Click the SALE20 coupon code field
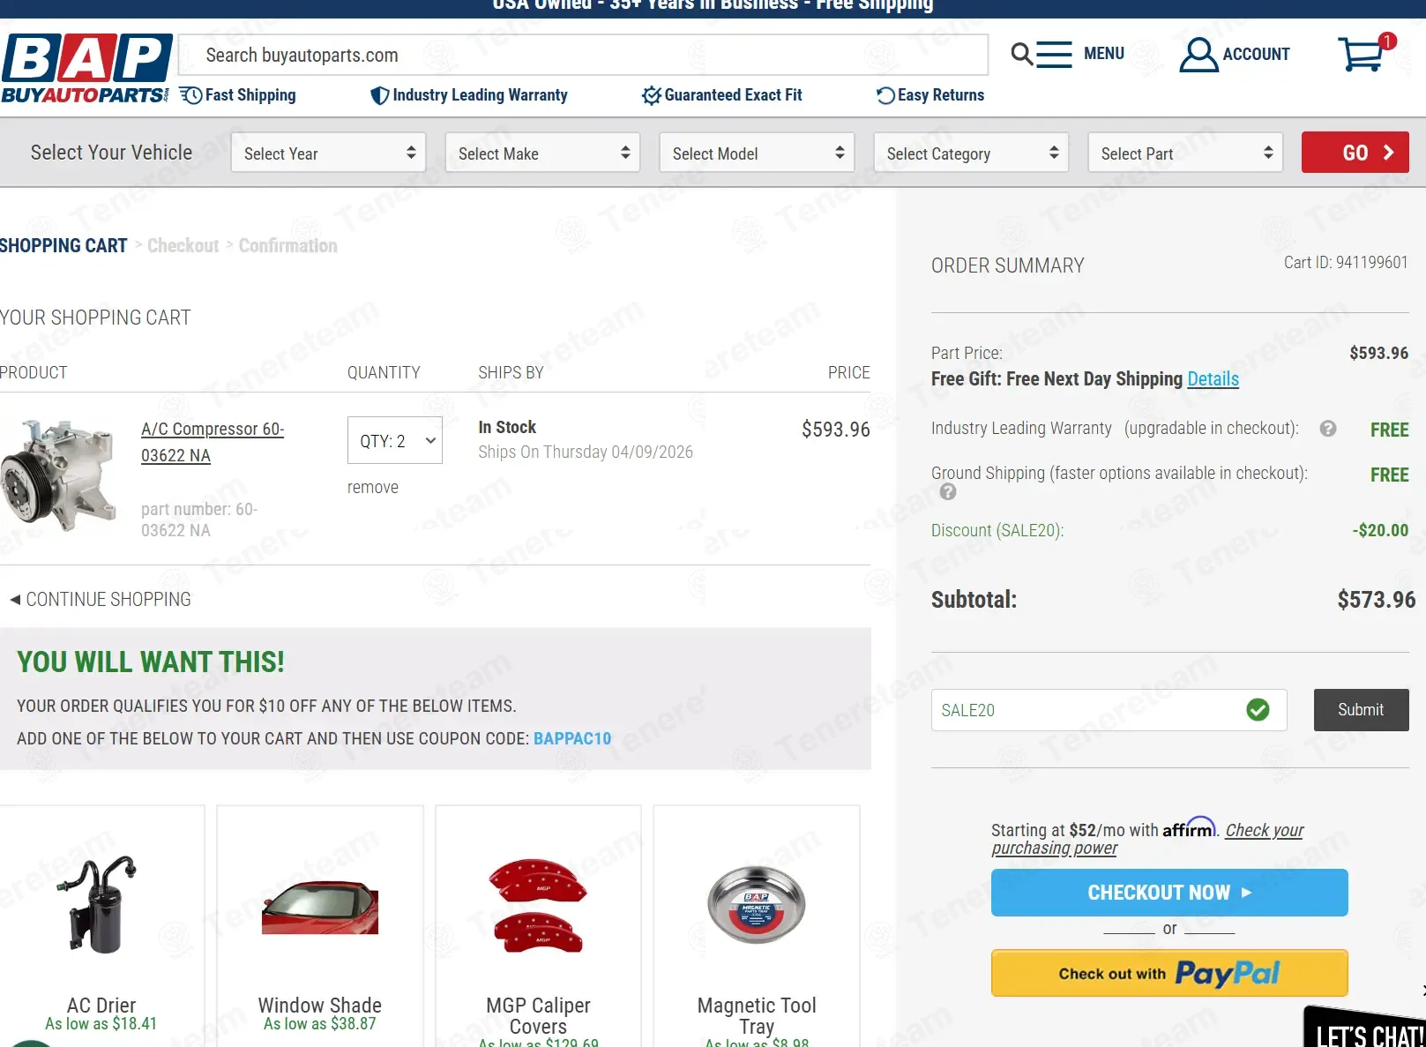This screenshot has height=1047, width=1426. pyautogui.click(x=1109, y=710)
